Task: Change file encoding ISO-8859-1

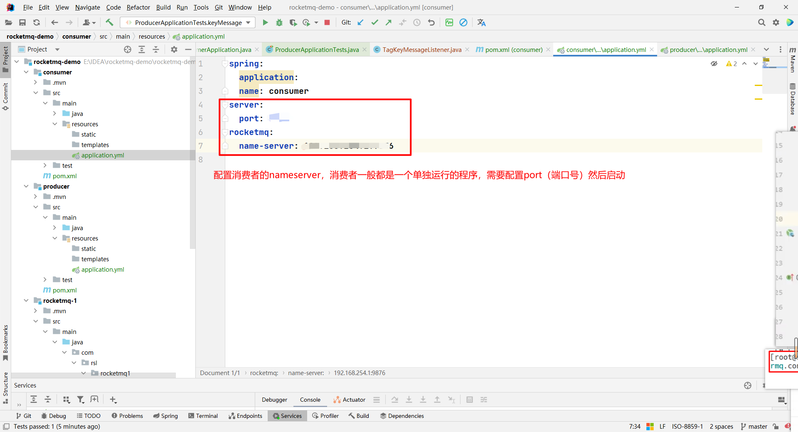Action: [687, 427]
